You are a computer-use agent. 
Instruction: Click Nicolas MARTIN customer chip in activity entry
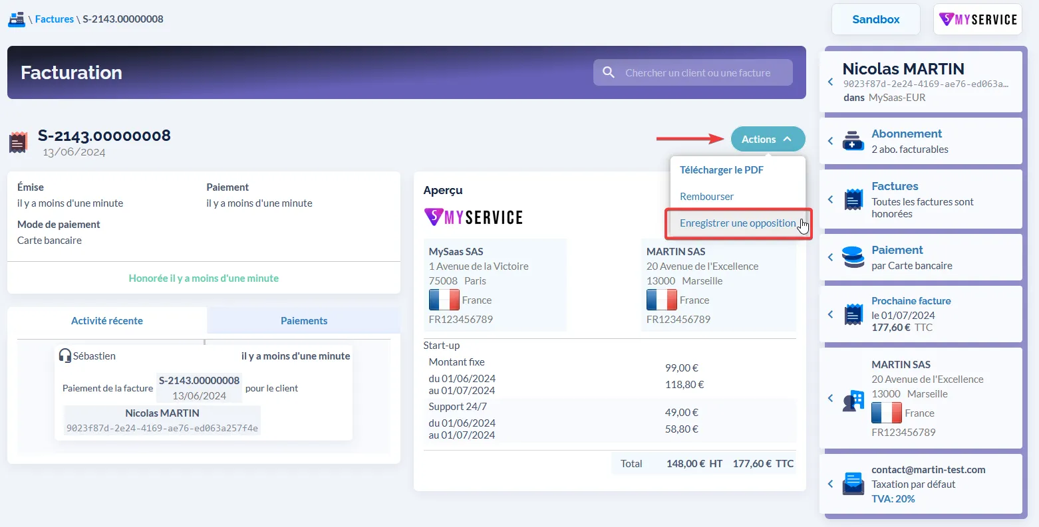(162, 421)
